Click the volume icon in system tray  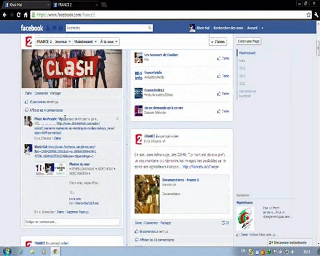click(x=293, y=252)
